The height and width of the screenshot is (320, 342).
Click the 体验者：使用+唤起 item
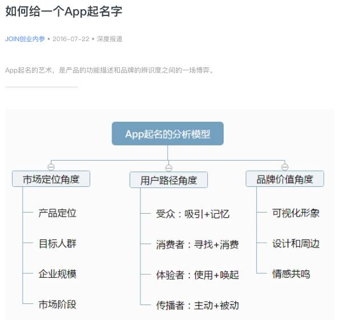[198, 275]
